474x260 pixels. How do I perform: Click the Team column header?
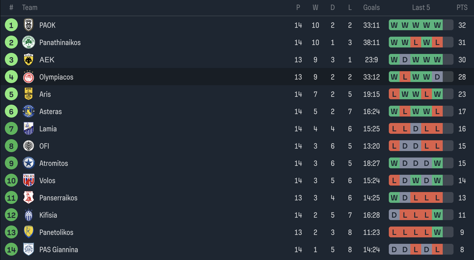click(x=30, y=8)
